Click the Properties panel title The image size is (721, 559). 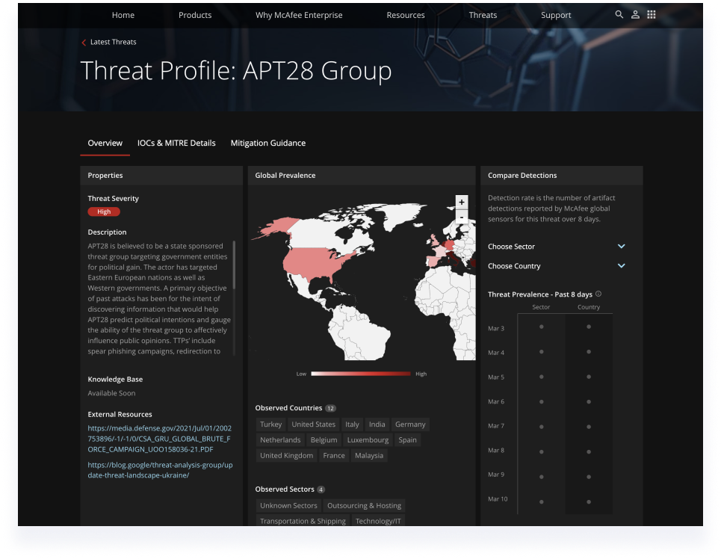coord(105,176)
